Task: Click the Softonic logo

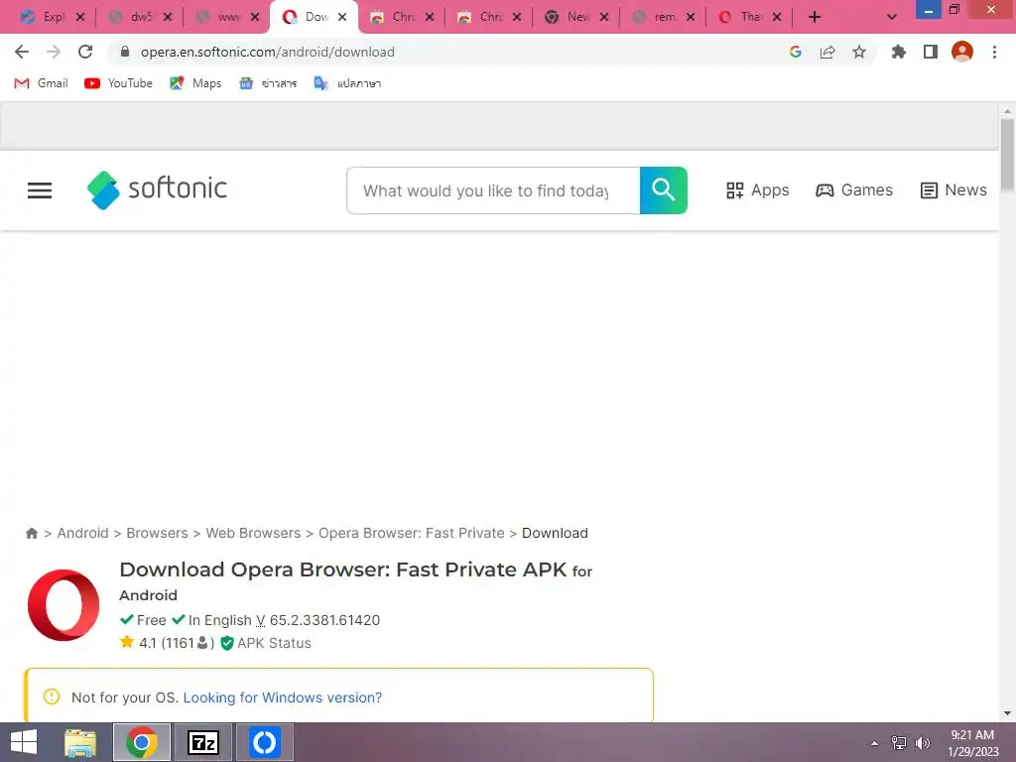Action: pyautogui.click(x=158, y=190)
